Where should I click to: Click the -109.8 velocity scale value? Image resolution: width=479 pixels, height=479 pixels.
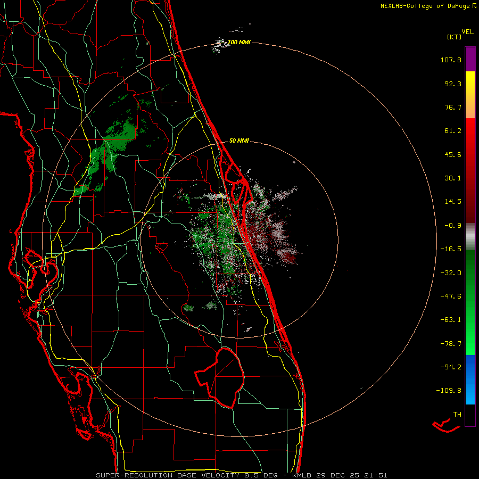pos(449,391)
